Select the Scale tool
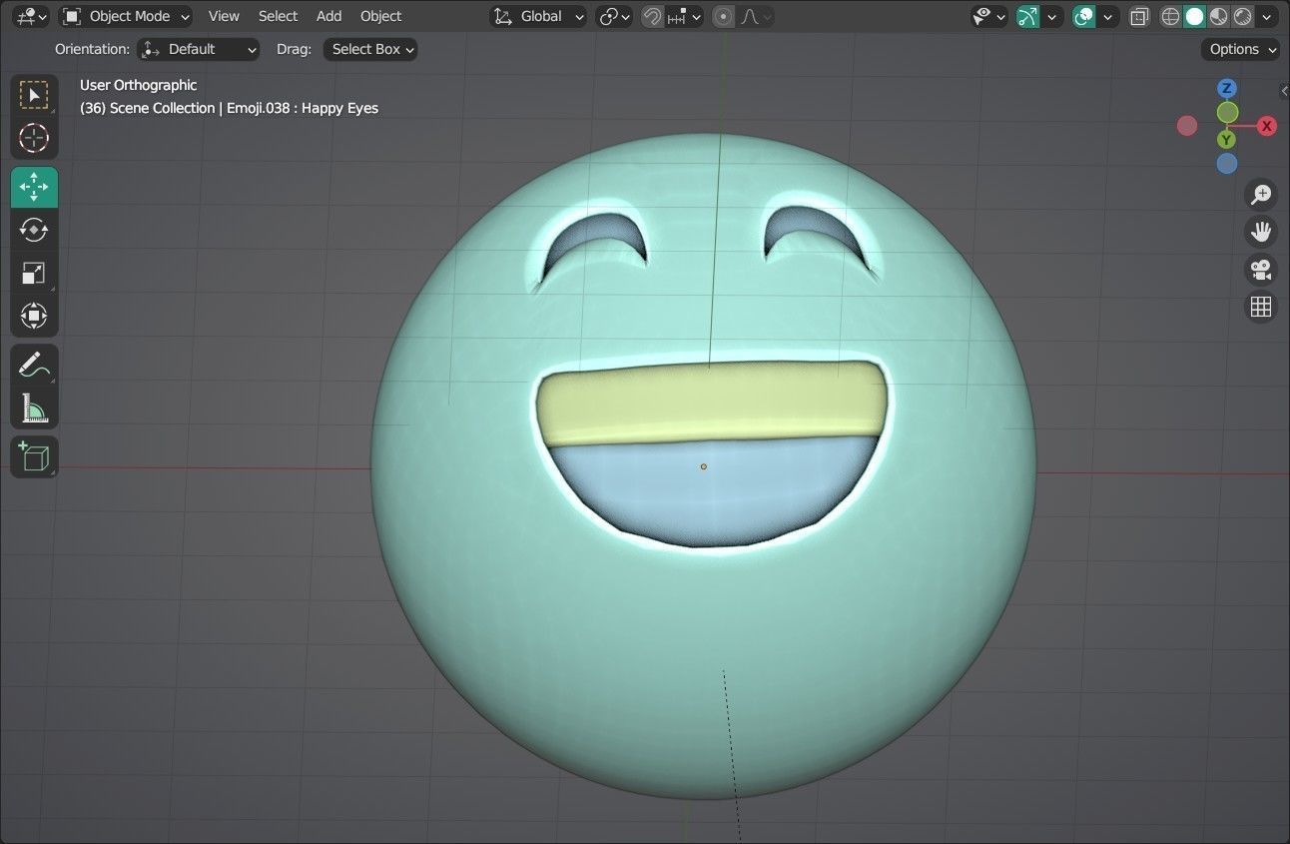 (x=34, y=273)
